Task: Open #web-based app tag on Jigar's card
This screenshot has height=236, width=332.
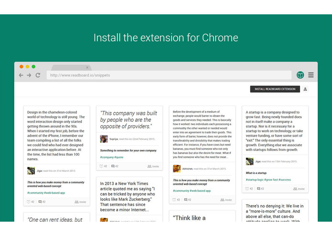Action: (54, 193)
